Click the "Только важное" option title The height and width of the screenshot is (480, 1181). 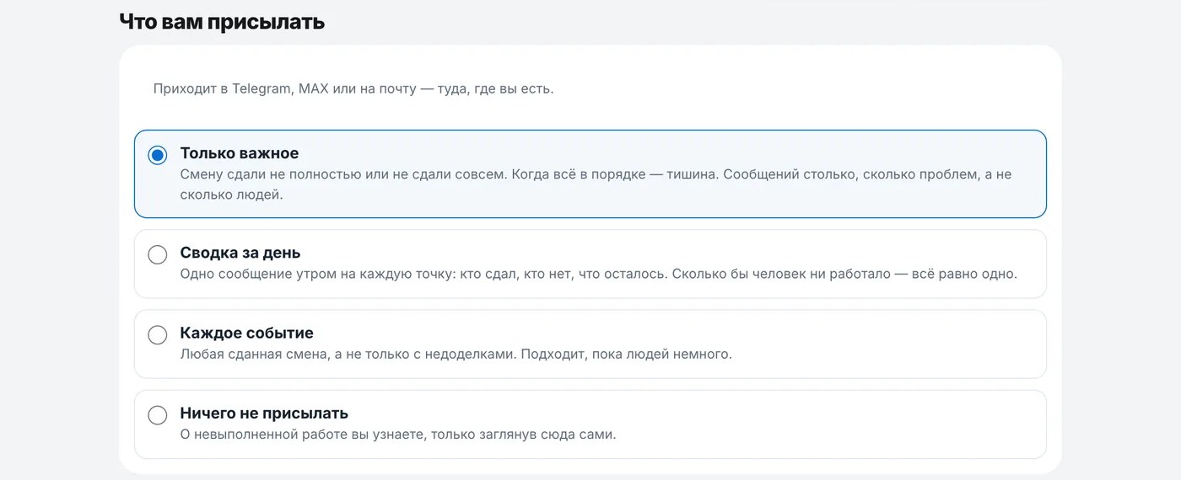click(240, 153)
